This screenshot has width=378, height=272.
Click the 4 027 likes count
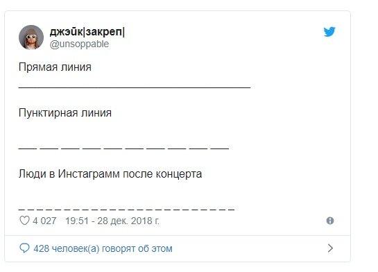click(44, 221)
